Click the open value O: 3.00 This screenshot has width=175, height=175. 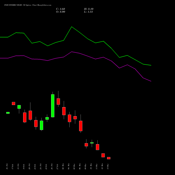tap(61, 12)
